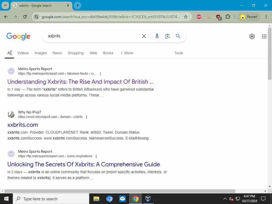Screen dimensions: 272x204
Task: Switch to the Videos tab
Action: [23, 53]
